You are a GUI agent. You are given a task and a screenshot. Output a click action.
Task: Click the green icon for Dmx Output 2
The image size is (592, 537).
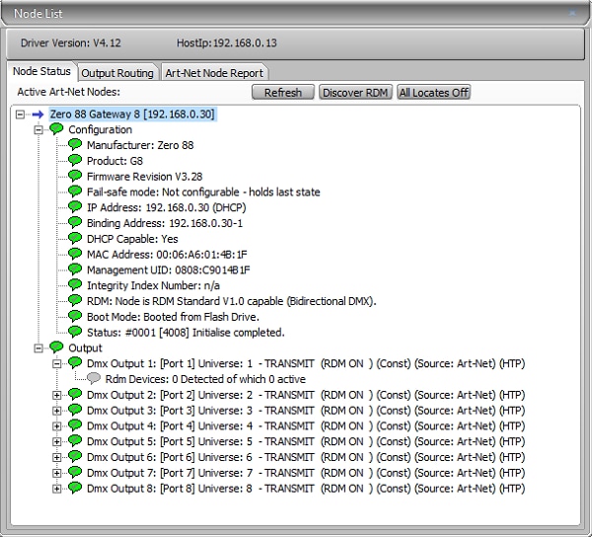pos(75,394)
